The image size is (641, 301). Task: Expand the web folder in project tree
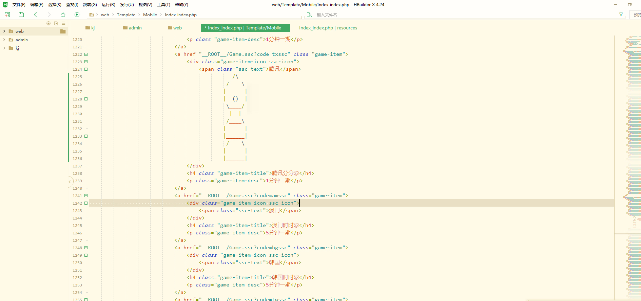click(4, 31)
